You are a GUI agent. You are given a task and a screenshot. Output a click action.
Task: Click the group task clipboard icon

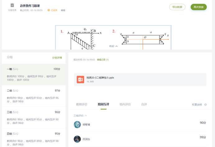tap(12, 5)
